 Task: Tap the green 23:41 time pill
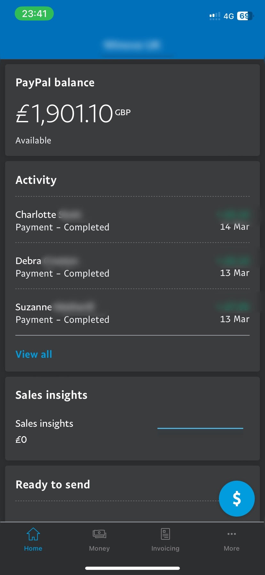click(x=34, y=14)
